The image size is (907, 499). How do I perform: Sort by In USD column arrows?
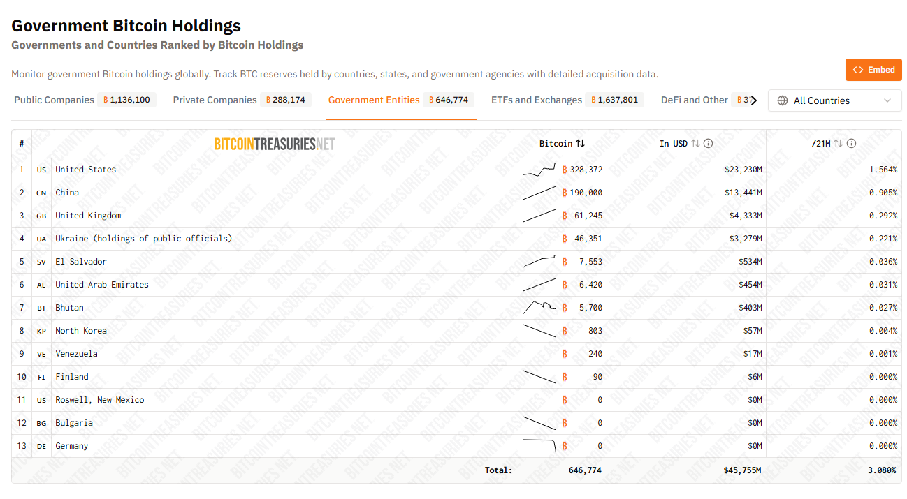point(695,144)
